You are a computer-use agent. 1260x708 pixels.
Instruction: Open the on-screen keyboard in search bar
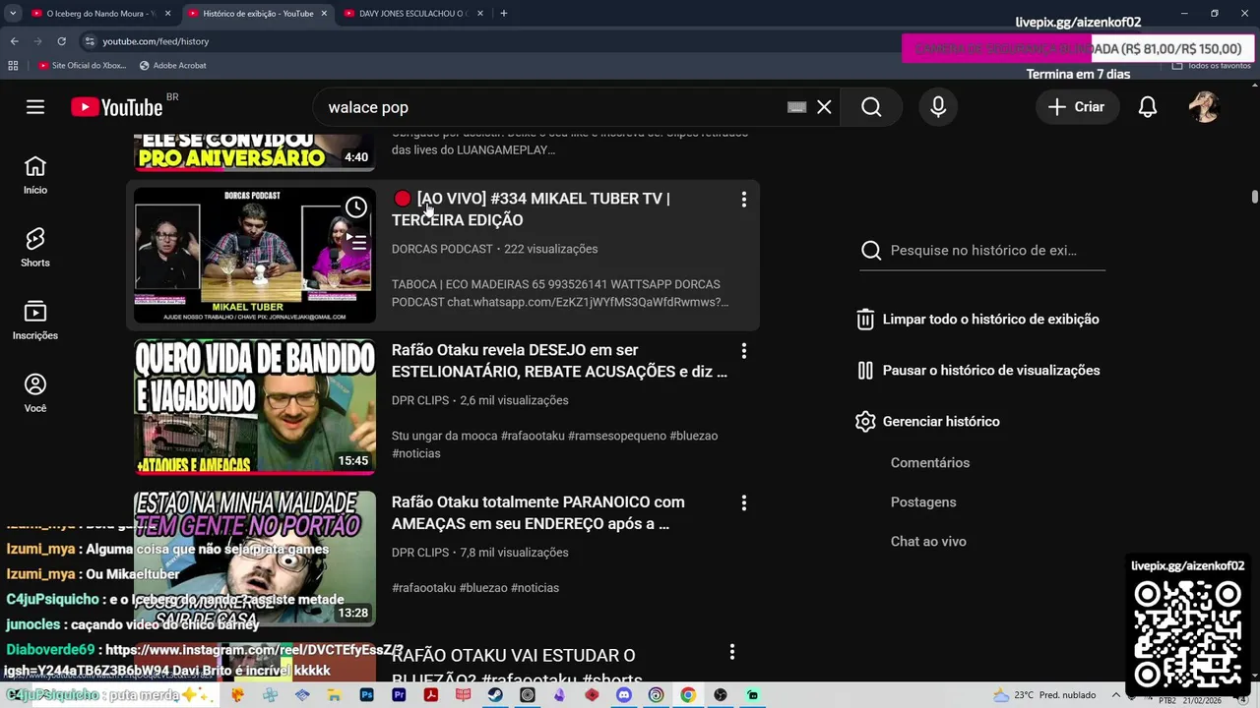point(797,107)
